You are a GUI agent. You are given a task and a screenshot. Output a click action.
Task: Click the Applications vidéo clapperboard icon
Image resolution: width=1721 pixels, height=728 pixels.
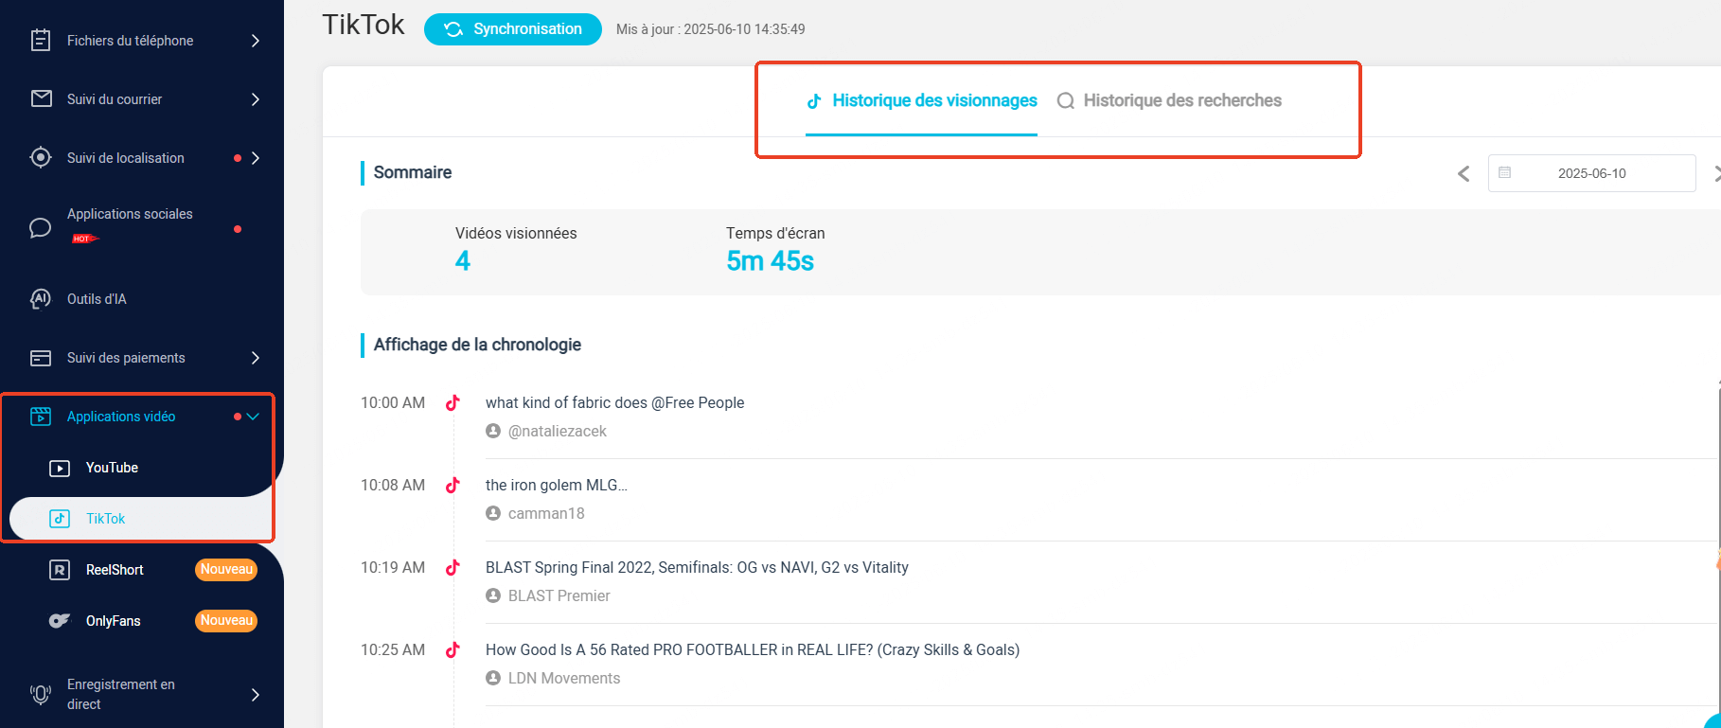tap(41, 417)
